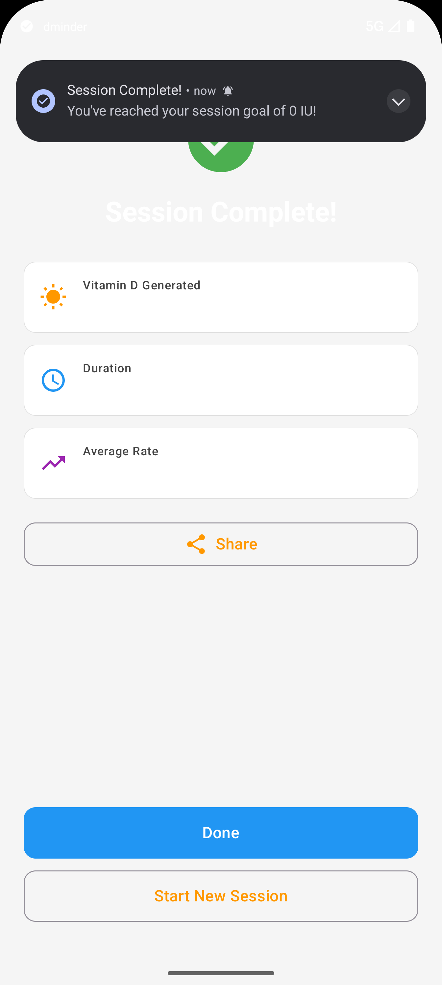
Task: Tap the notification message about session goal
Action: [191, 111]
